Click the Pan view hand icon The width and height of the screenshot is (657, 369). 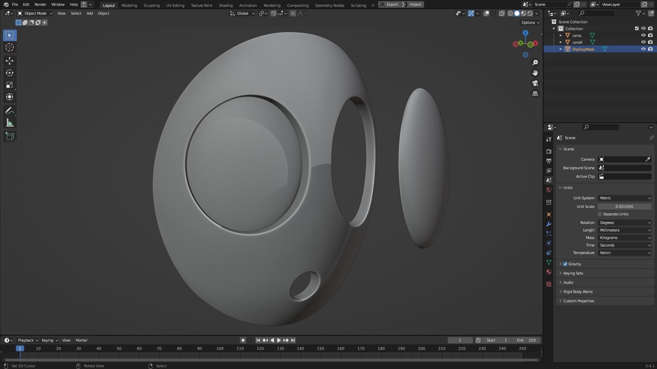[x=535, y=73]
